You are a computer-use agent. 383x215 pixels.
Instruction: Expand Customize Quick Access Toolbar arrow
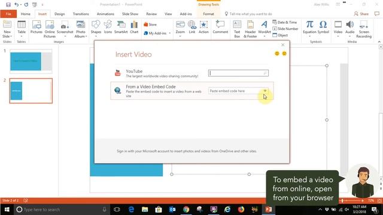click(42, 4)
